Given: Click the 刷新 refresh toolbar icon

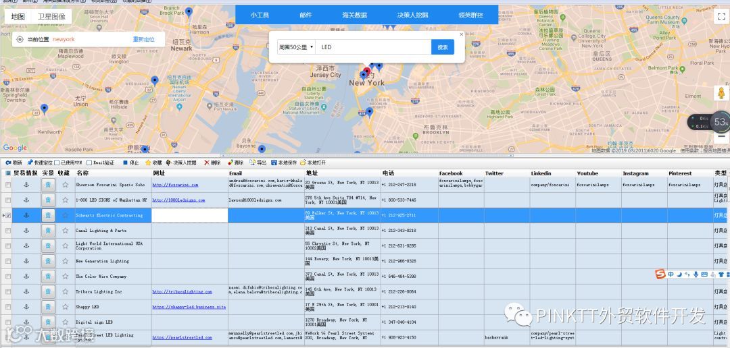Looking at the screenshot, I should click(x=8, y=163).
